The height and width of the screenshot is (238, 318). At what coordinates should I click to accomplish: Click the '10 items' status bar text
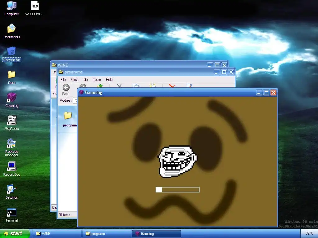point(65,215)
